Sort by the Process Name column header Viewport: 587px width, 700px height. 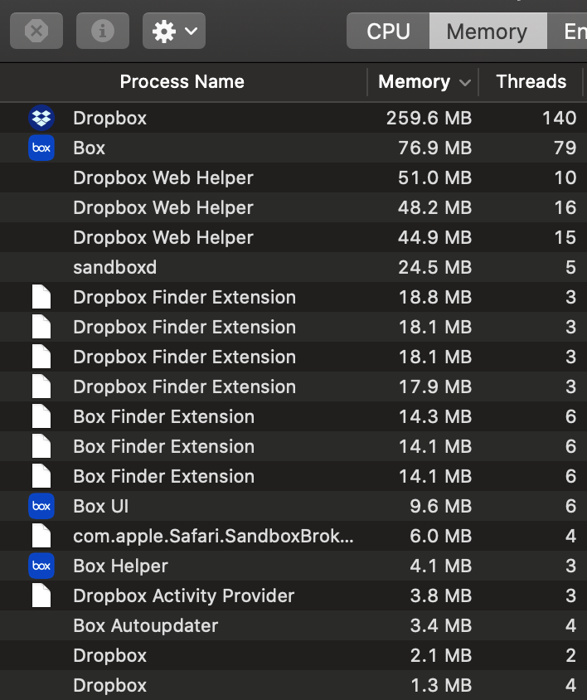coord(182,82)
